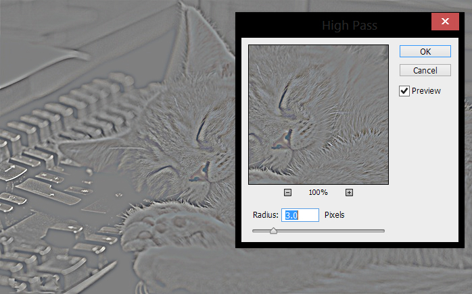Confirm the High Pass filter with OK
The width and height of the screenshot is (472, 294).
[425, 51]
